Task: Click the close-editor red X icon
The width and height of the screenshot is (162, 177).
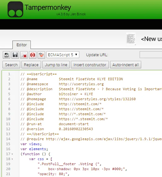Action: click(x=24, y=55)
